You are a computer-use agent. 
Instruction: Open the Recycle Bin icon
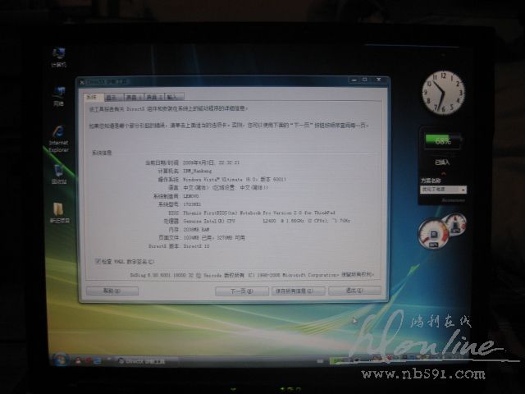pos(58,174)
